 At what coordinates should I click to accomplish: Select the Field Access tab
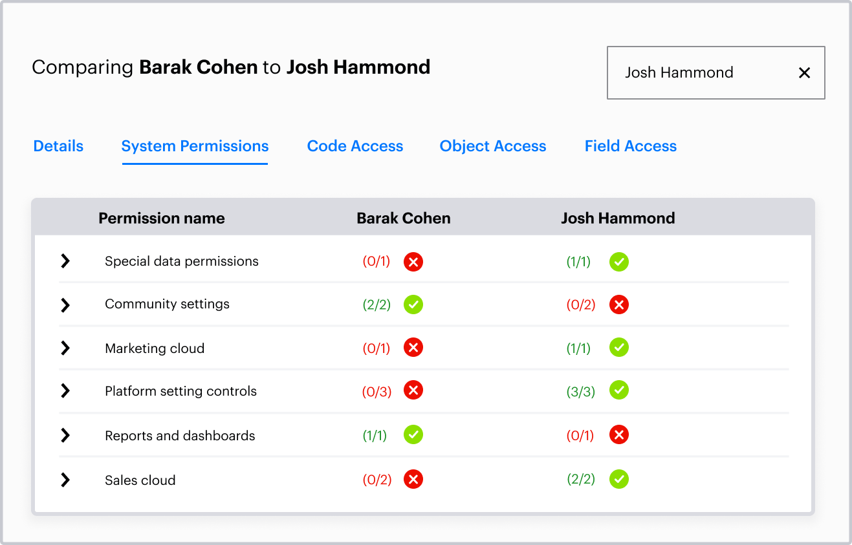(x=631, y=146)
